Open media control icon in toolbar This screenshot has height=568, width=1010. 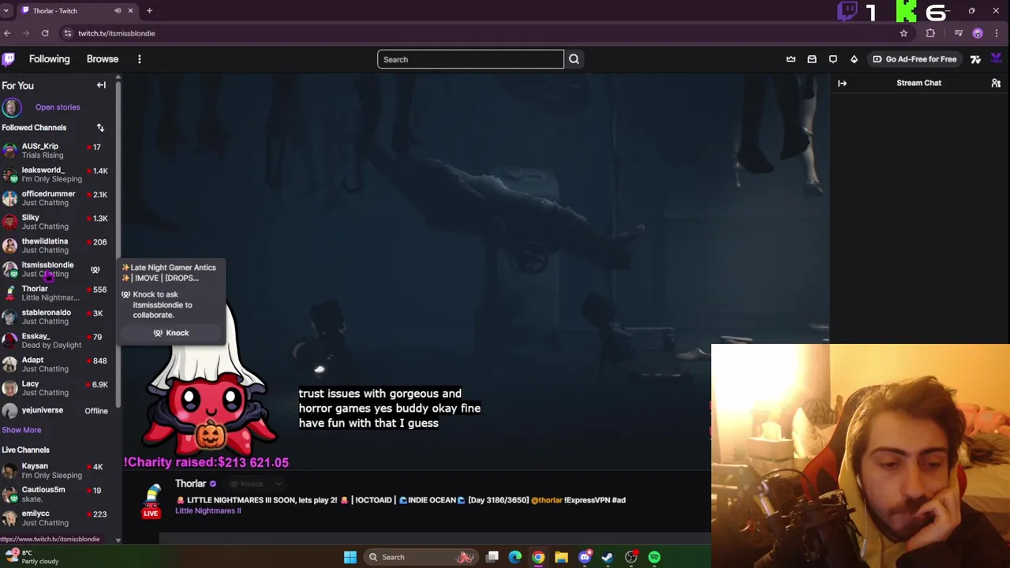[x=958, y=33]
